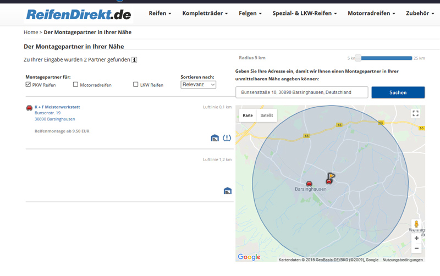Toggle fullscreen map view
The height and width of the screenshot is (276, 440).
click(x=416, y=113)
